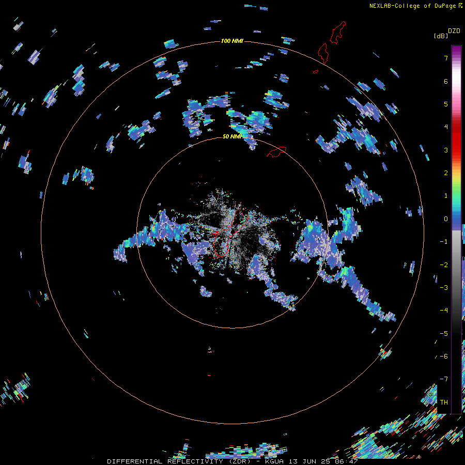This screenshot has width=465, height=465.
Task: Click the -3 value on color scale
Action: click(x=444, y=287)
